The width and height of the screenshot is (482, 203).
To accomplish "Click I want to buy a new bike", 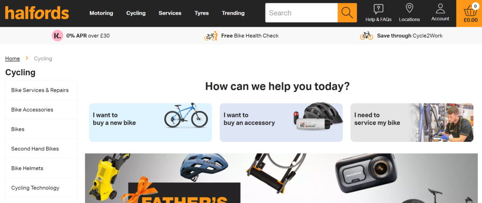I will (150, 123).
